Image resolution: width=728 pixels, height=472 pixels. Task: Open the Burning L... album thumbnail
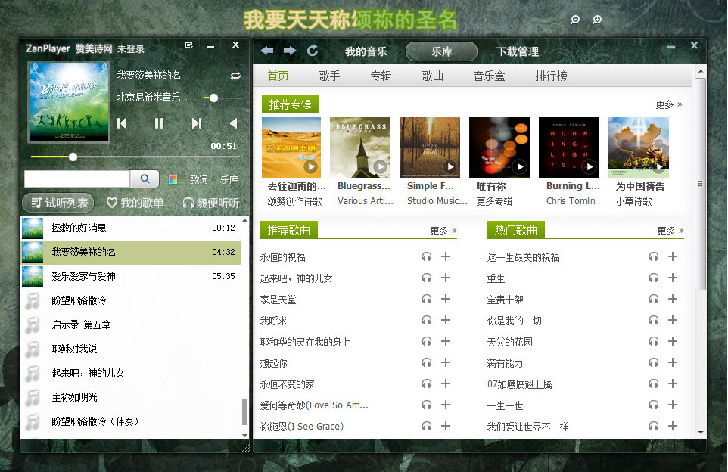[571, 147]
